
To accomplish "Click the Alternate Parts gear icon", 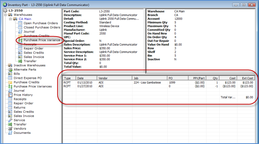I will point(10,70).
